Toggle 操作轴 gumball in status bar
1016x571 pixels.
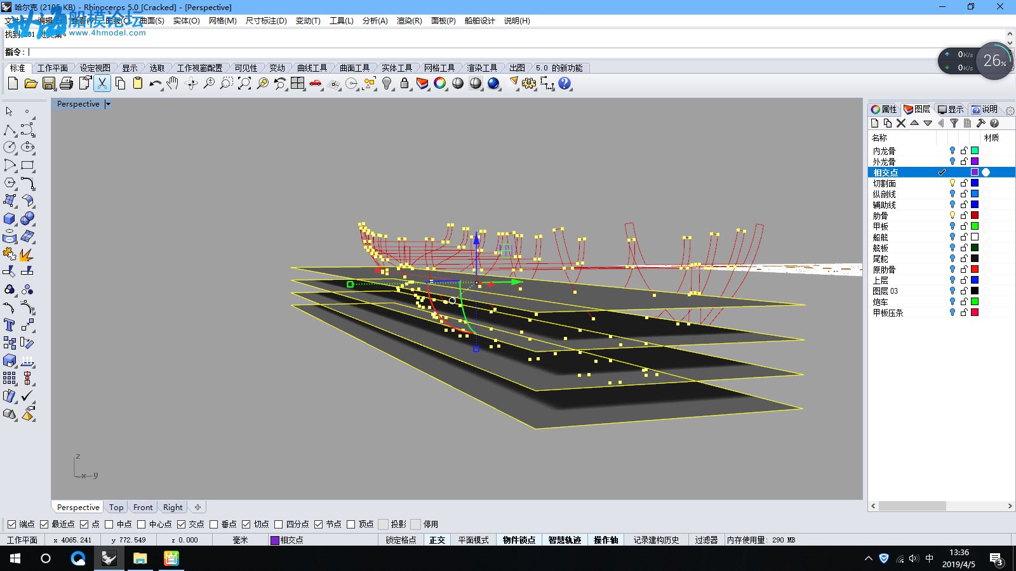pos(606,540)
